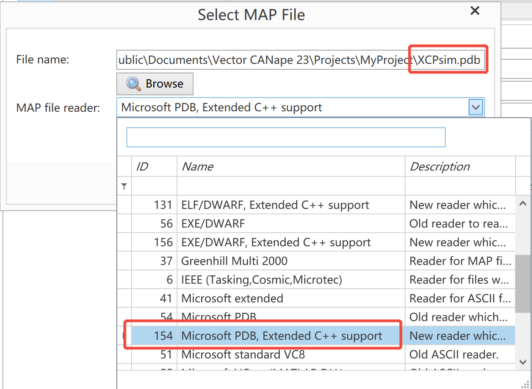Click the reader list vertical scrollbar thumb

(523, 283)
